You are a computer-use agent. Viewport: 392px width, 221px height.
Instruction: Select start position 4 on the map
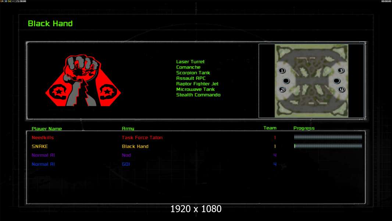pyautogui.click(x=341, y=90)
